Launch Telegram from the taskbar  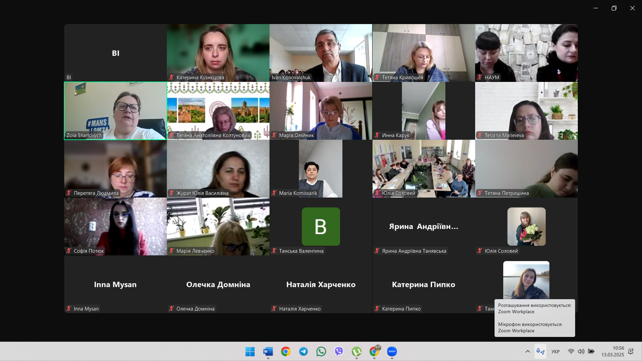click(303, 352)
